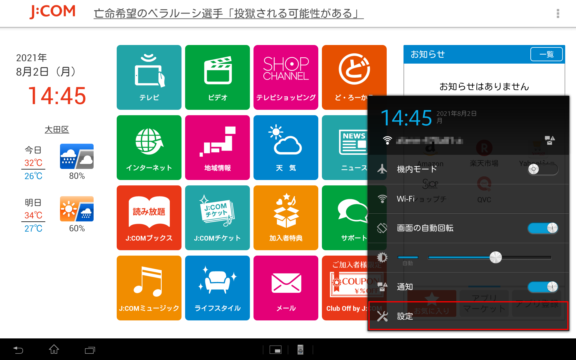Click the 大田区 location link
This screenshot has width=576, height=360.
pos(57,130)
